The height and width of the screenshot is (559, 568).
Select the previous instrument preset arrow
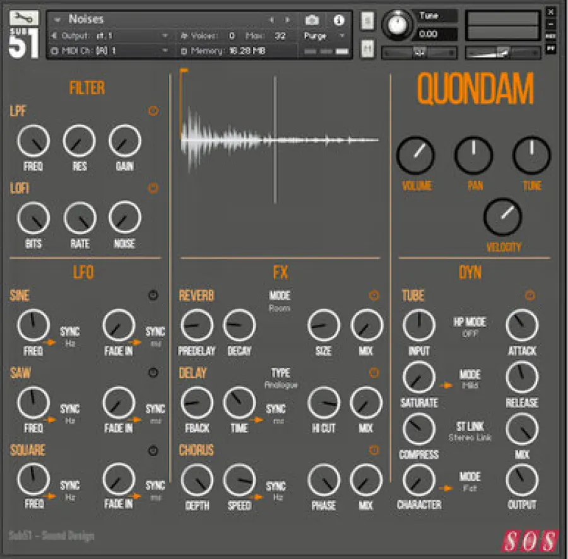point(272,20)
